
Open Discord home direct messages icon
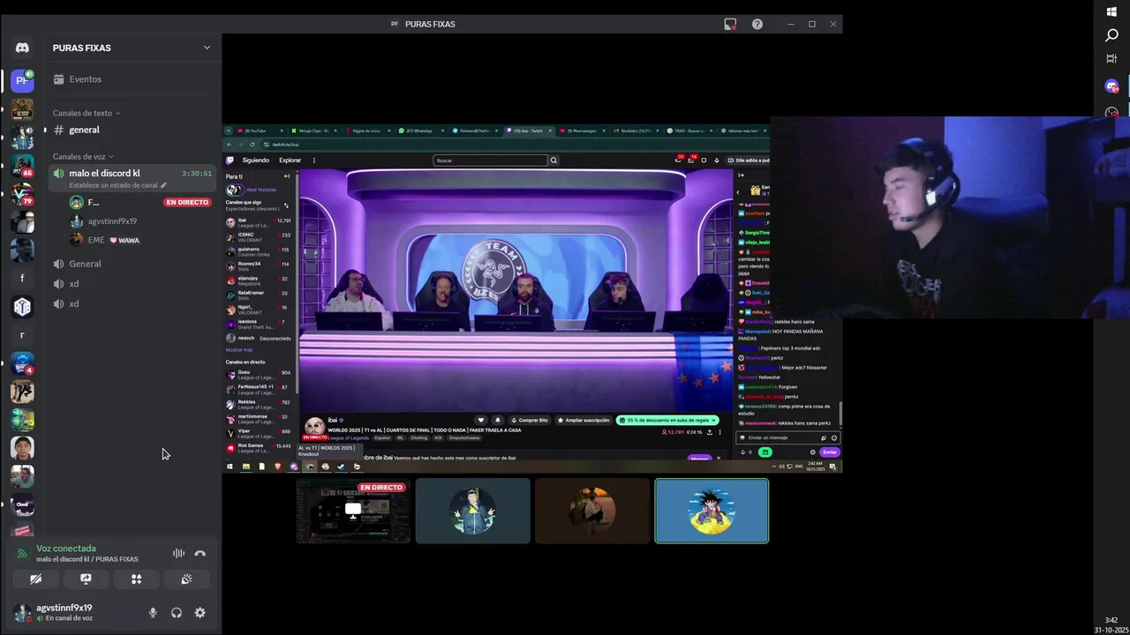coord(22,48)
